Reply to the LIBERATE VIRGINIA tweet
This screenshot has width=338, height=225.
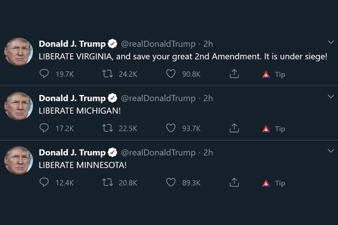[x=44, y=74]
